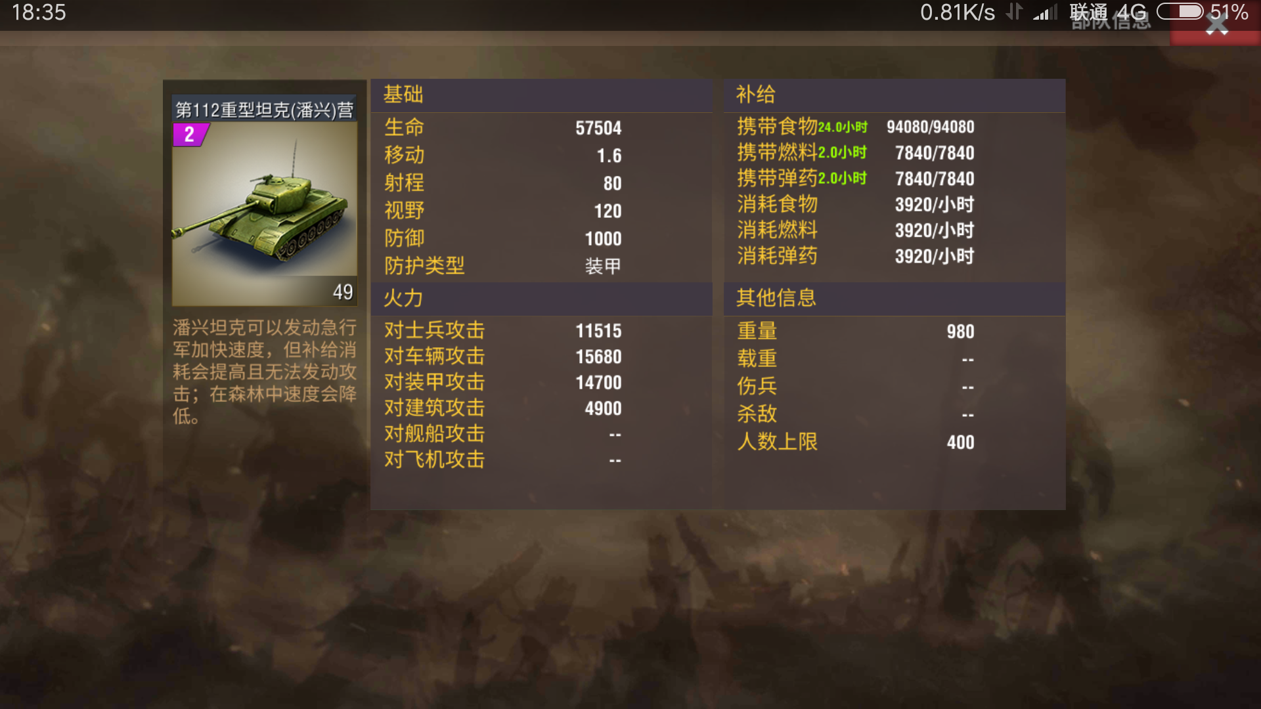Viewport: 1261px width, 709px height.
Task: Tap the 生命 57504 stat row
Action: (503, 127)
